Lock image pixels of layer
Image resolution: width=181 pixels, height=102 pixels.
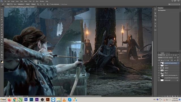(164, 60)
